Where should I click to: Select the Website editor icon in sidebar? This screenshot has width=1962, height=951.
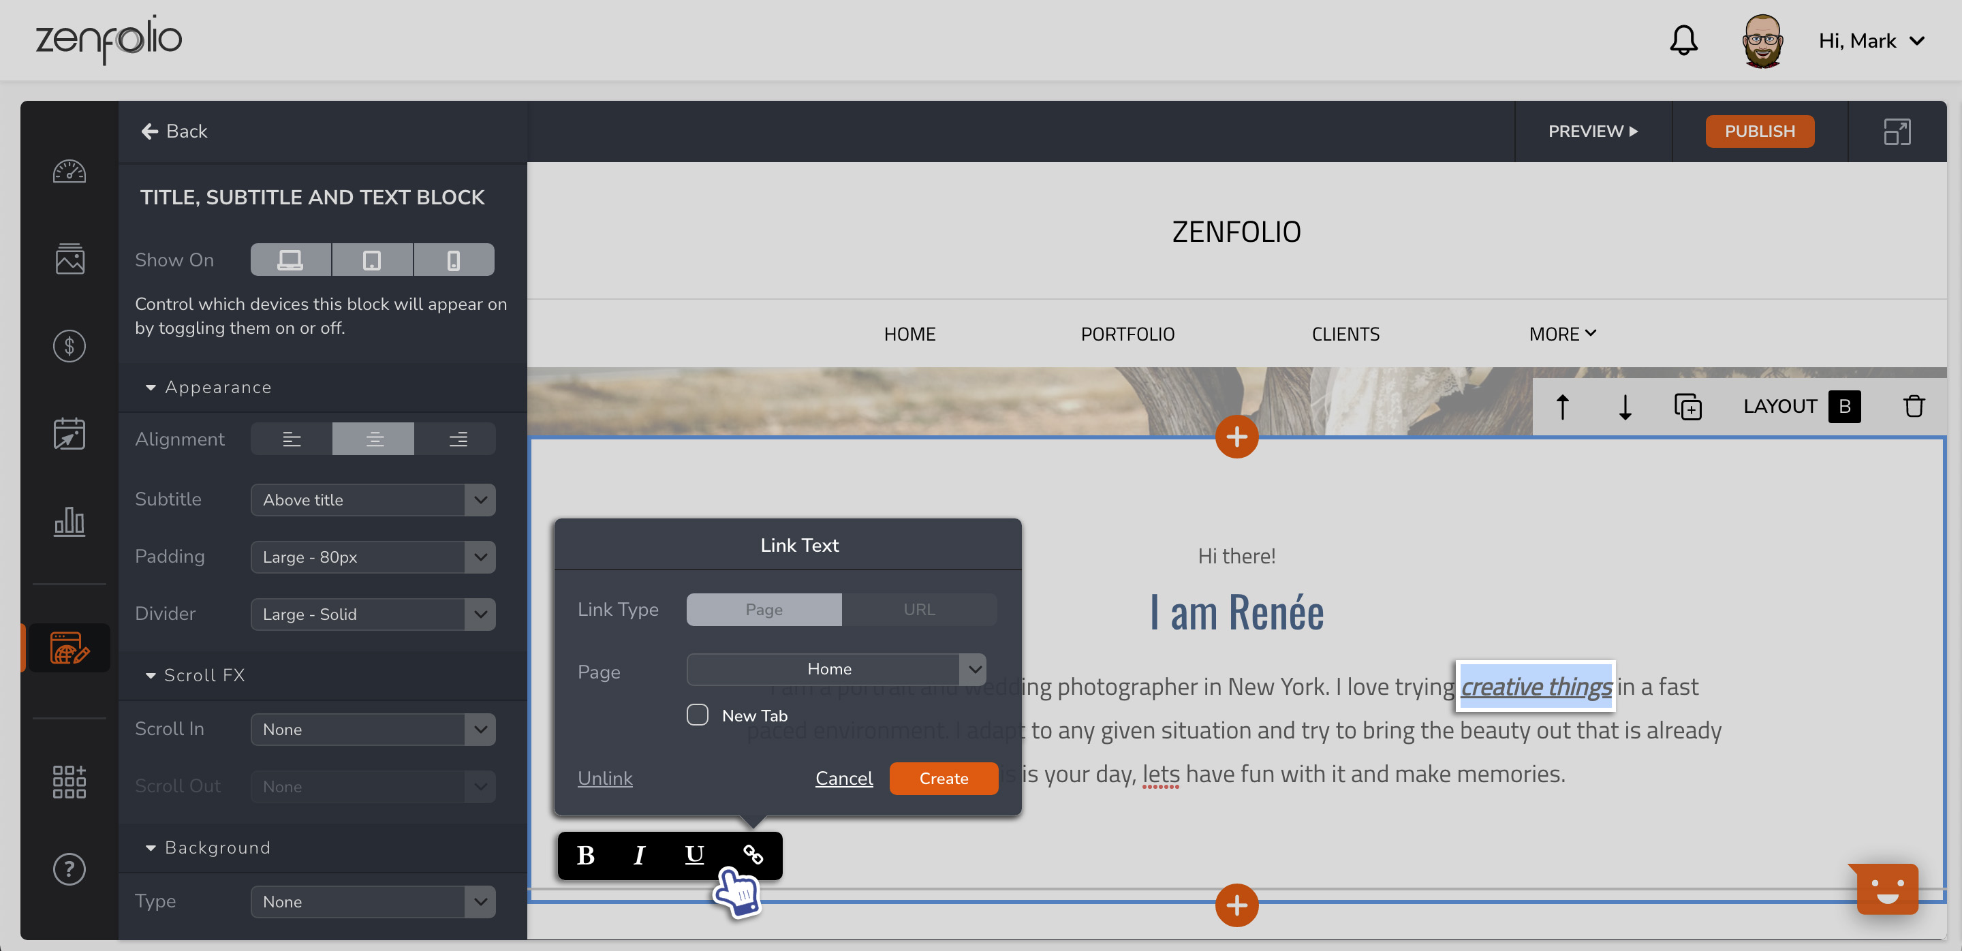(x=69, y=648)
